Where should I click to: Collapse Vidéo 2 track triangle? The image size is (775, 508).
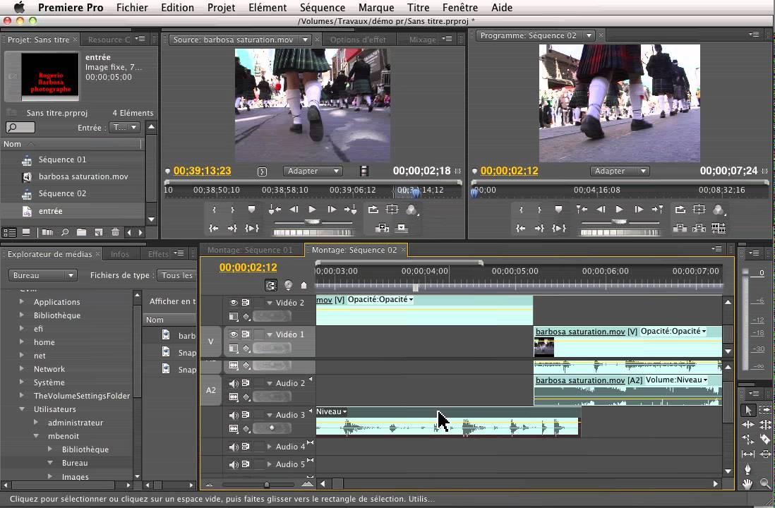(x=270, y=303)
